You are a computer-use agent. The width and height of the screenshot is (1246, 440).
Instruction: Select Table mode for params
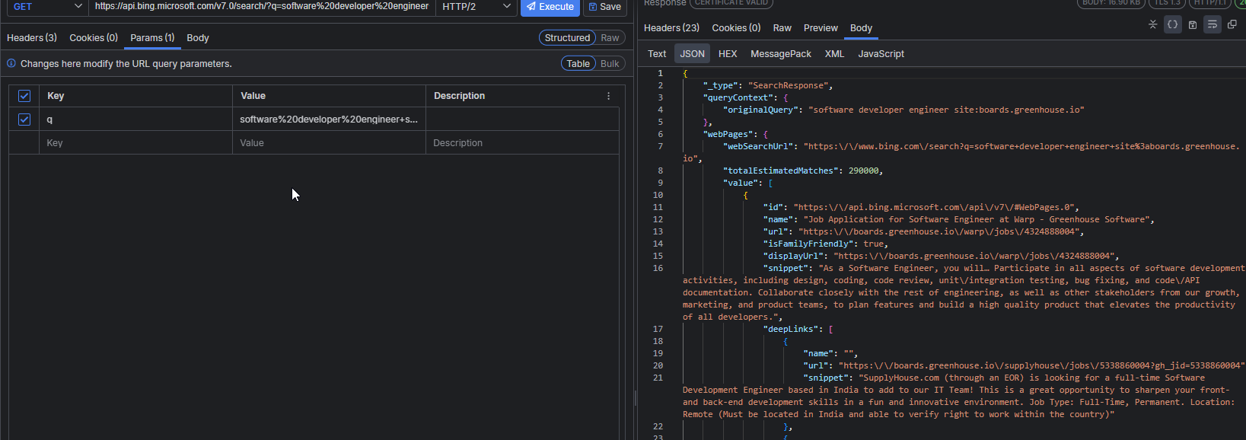(578, 63)
